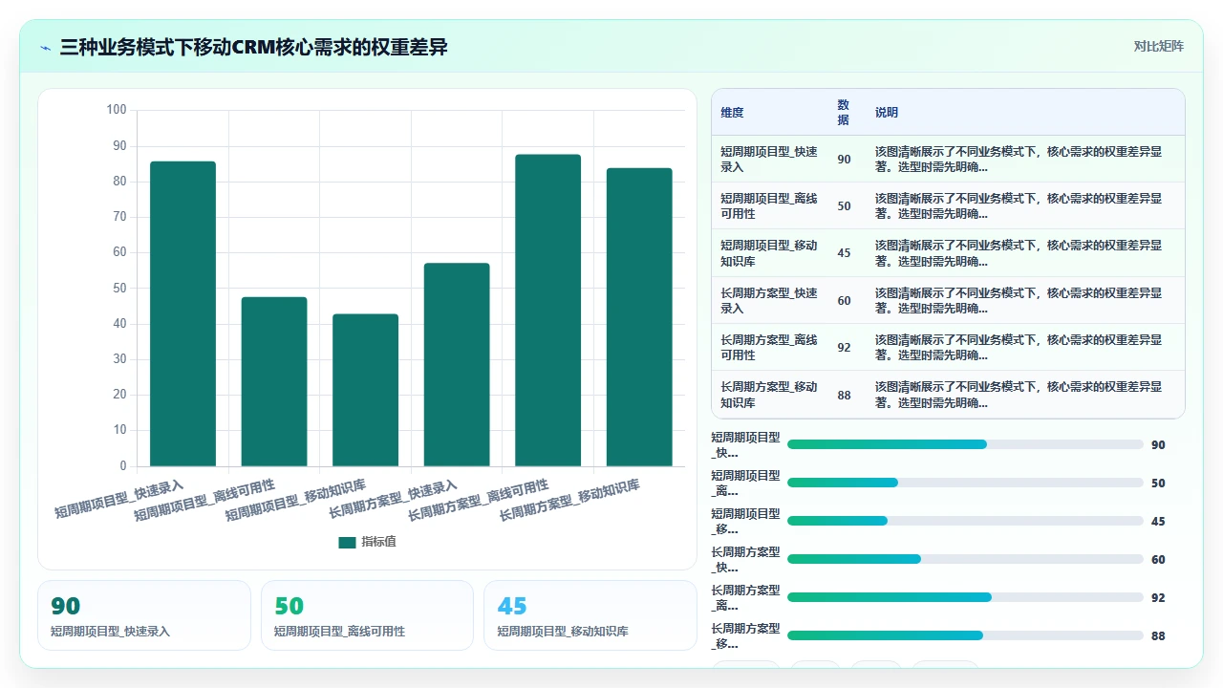Open the KPI card 90 短周期项目型_快速录入
This screenshot has height=688, width=1223.
pyautogui.click(x=144, y=615)
